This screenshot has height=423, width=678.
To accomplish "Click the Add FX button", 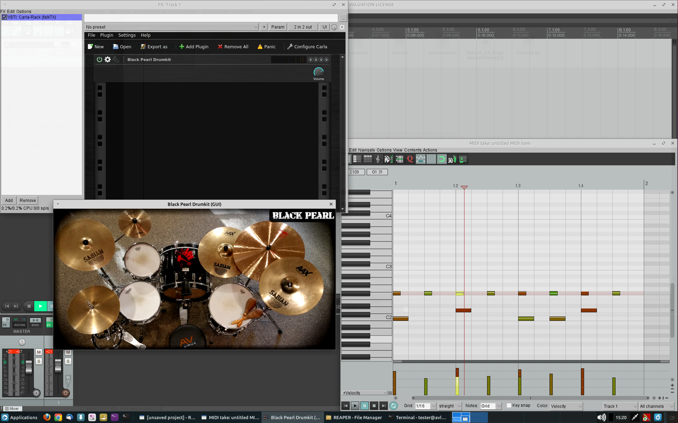I will click(9, 201).
